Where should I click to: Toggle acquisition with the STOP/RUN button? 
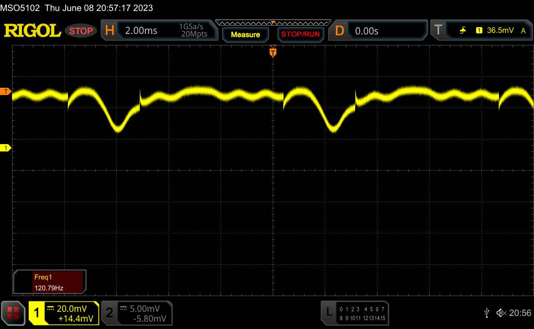pyautogui.click(x=300, y=34)
